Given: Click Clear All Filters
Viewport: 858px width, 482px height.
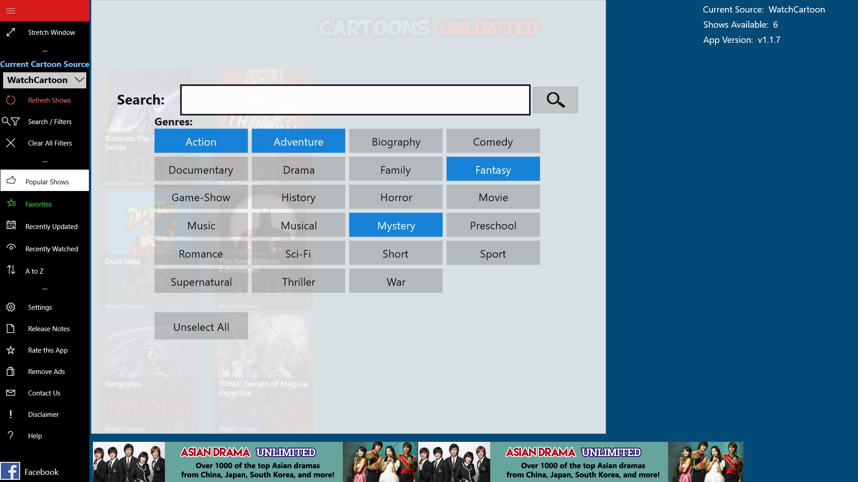Looking at the screenshot, I should pos(49,143).
